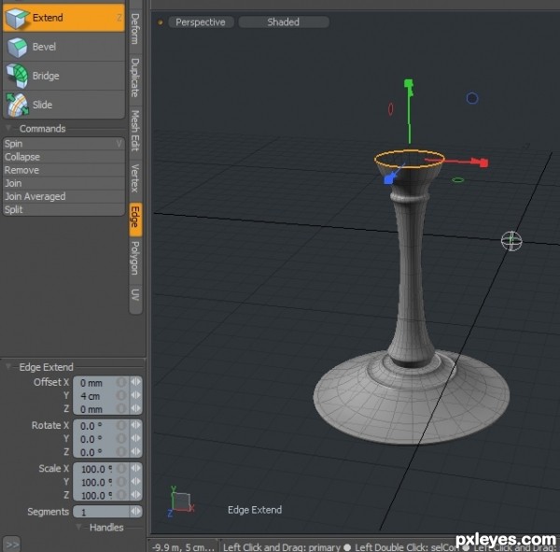560x552 pixels.
Task: Click "Left Click and Drag: primary" status text
Action: tap(282, 547)
